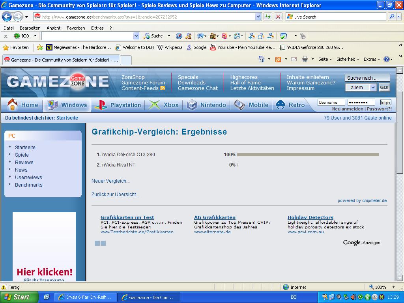404x303 pixels.
Task: Click the Neuer Vergleich... link
Action: (x=110, y=181)
